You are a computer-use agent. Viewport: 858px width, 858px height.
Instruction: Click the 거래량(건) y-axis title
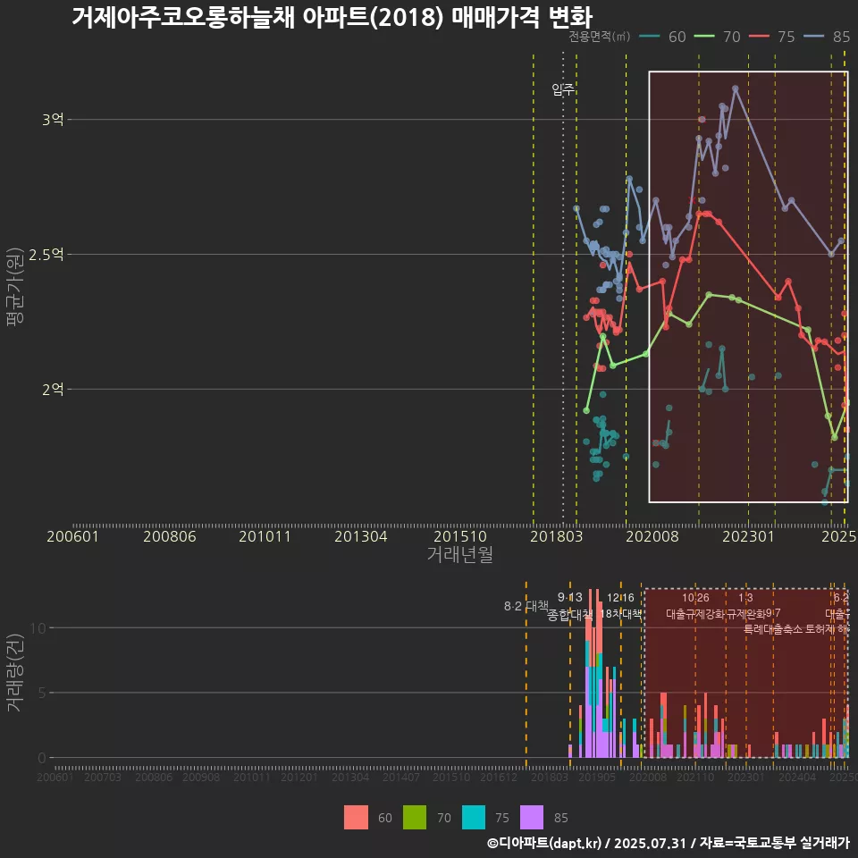tap(15, 672)
